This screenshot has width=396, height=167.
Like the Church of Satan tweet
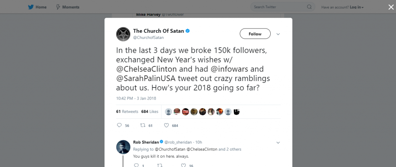(167, 125)
